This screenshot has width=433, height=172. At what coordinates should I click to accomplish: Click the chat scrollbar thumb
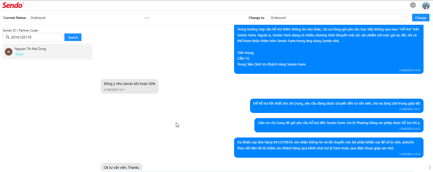point(430,167)
